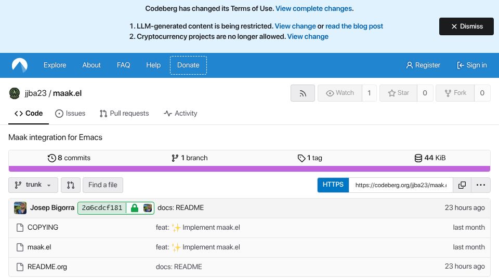Viewport: 499px width, 280px height.
Task: Fork the maak.el repository
Action: 455,93
